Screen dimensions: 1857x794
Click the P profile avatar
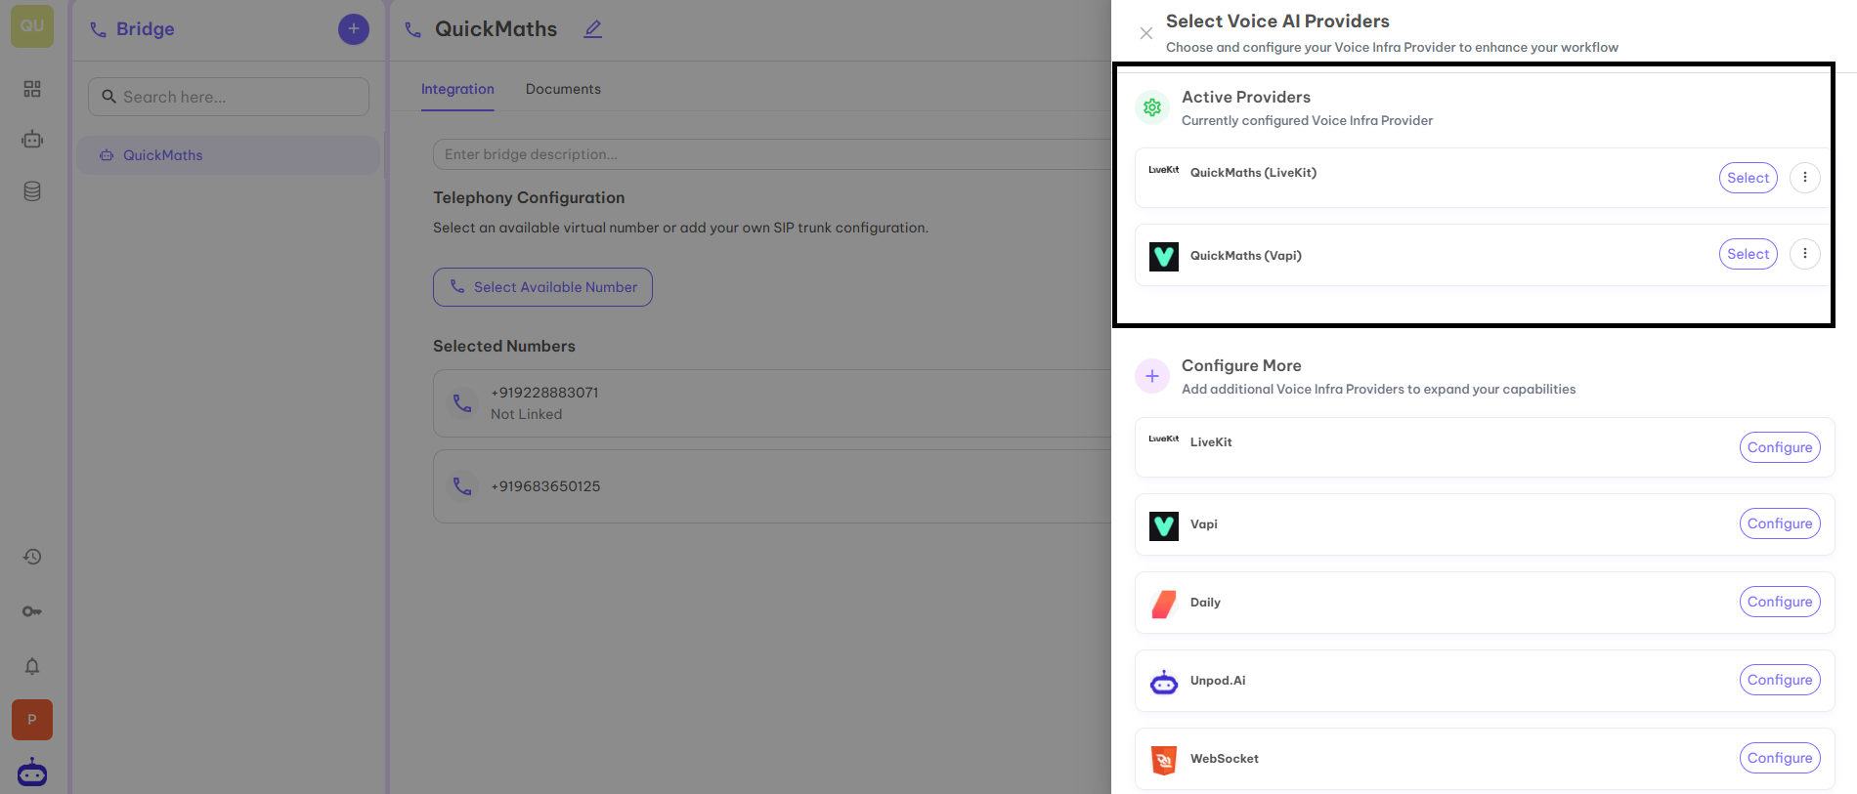pos(32,720)
